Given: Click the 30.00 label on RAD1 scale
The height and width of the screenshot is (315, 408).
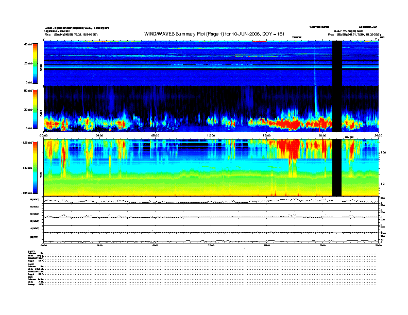Looking at the screenshot, I should 28,110.
